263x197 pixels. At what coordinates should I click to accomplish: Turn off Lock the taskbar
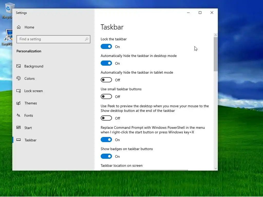106,47
